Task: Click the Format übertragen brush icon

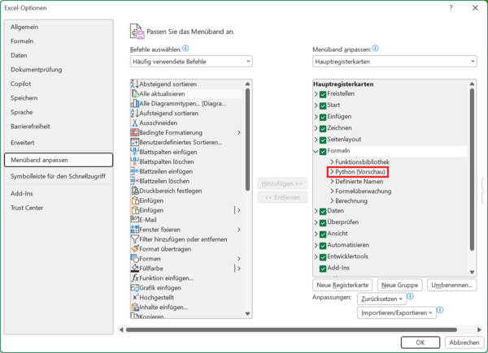Action: pos(134,249)
